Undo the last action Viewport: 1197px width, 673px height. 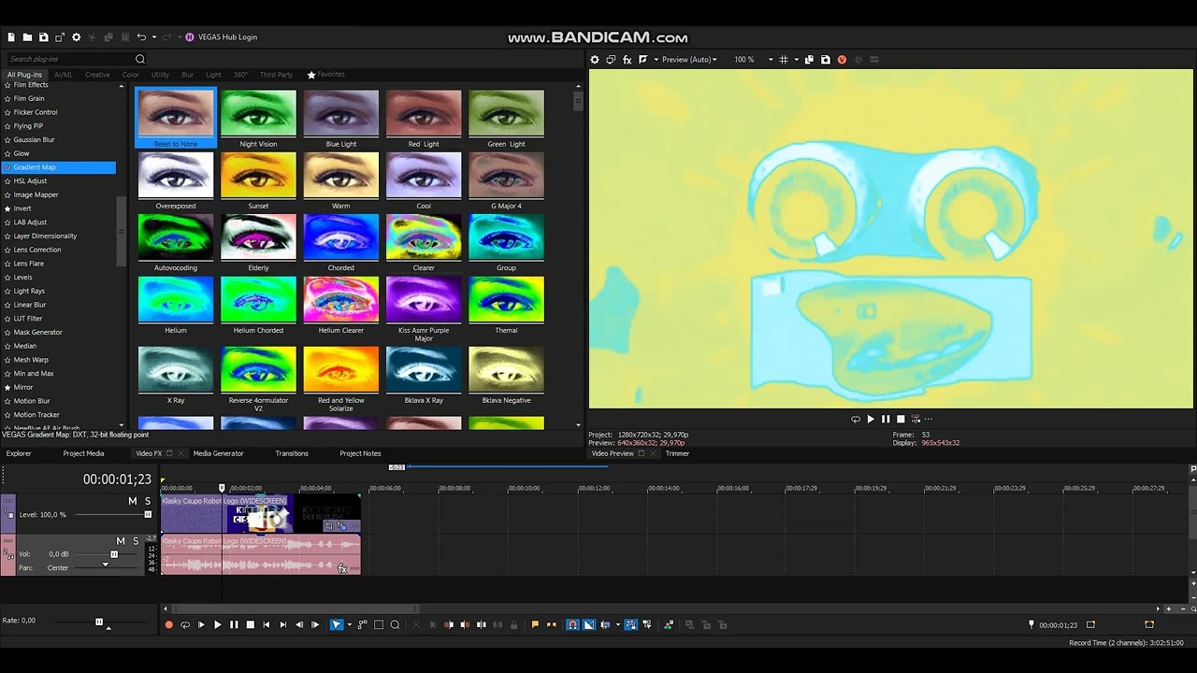pyautogui.click(x=141, y=37)
